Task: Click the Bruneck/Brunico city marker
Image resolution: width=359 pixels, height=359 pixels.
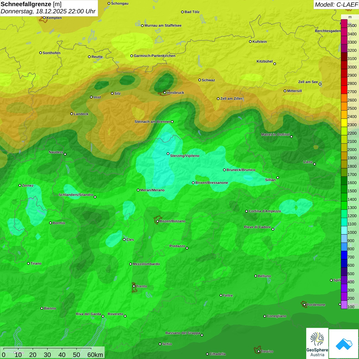Action: pos(224,170)
